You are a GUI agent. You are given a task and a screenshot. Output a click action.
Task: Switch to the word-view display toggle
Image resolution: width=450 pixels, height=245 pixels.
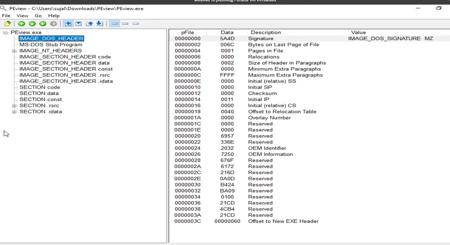125,23
